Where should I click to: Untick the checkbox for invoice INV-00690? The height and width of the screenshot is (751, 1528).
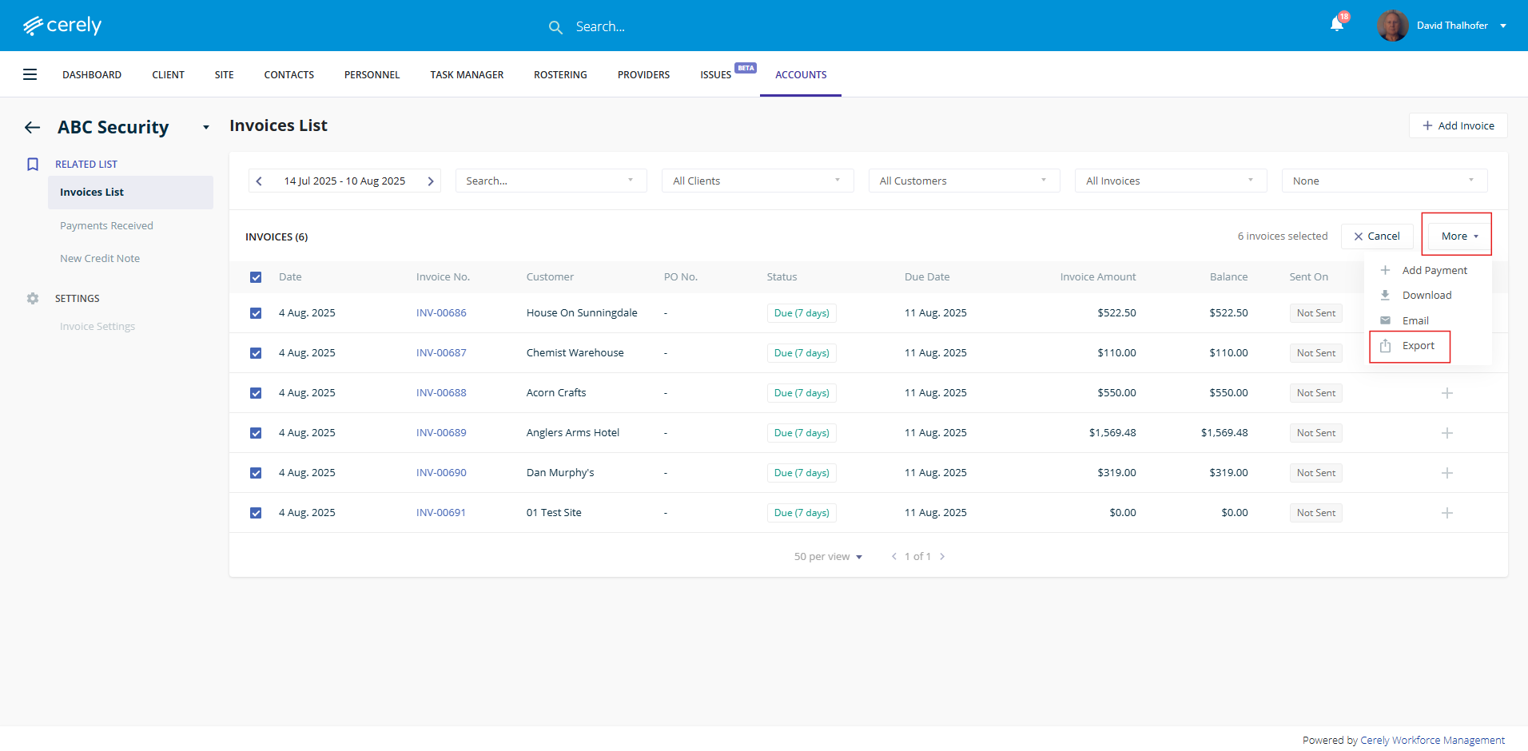256,473
